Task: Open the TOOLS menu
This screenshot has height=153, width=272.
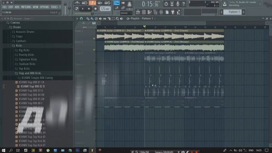Action: 54,7
